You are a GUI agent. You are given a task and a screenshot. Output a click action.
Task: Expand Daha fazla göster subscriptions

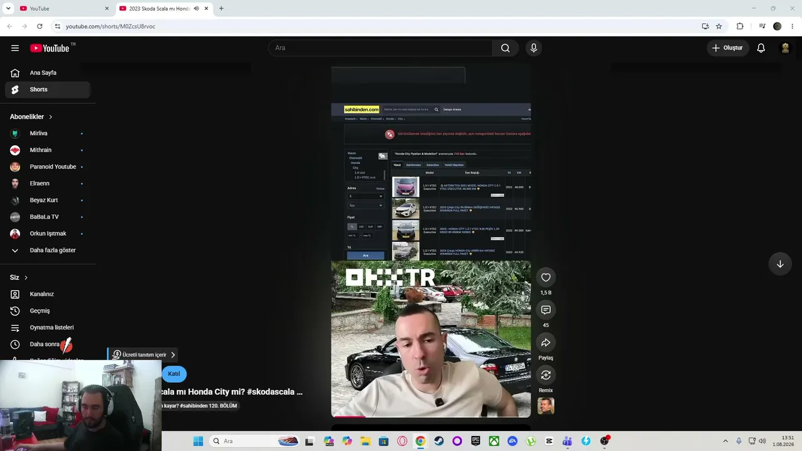48,251
